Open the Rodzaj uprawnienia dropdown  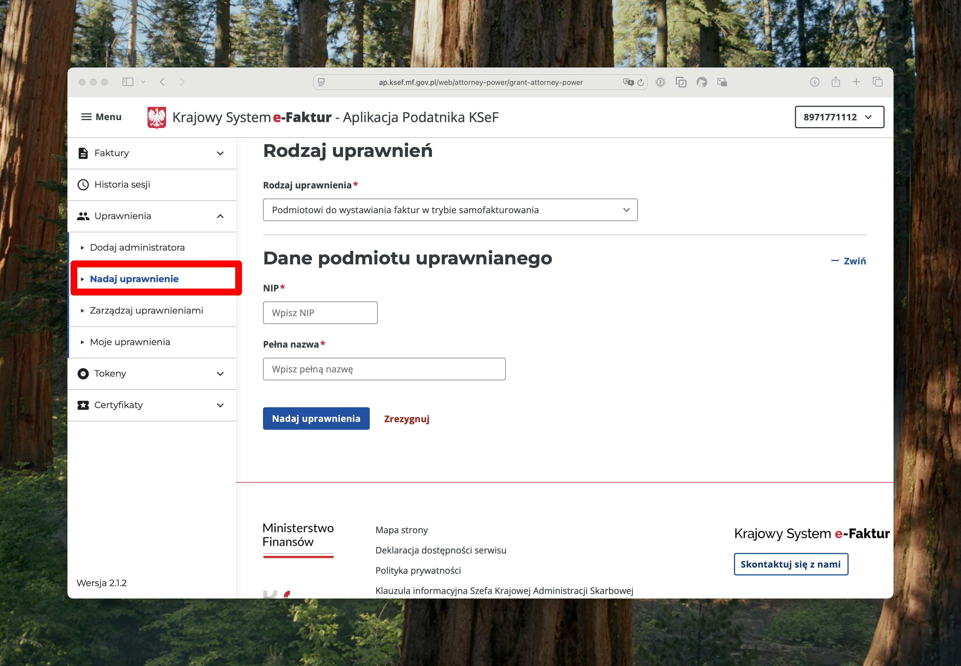(450, 210)
